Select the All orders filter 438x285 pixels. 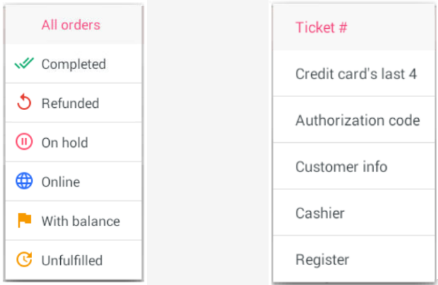click(70, 25)
